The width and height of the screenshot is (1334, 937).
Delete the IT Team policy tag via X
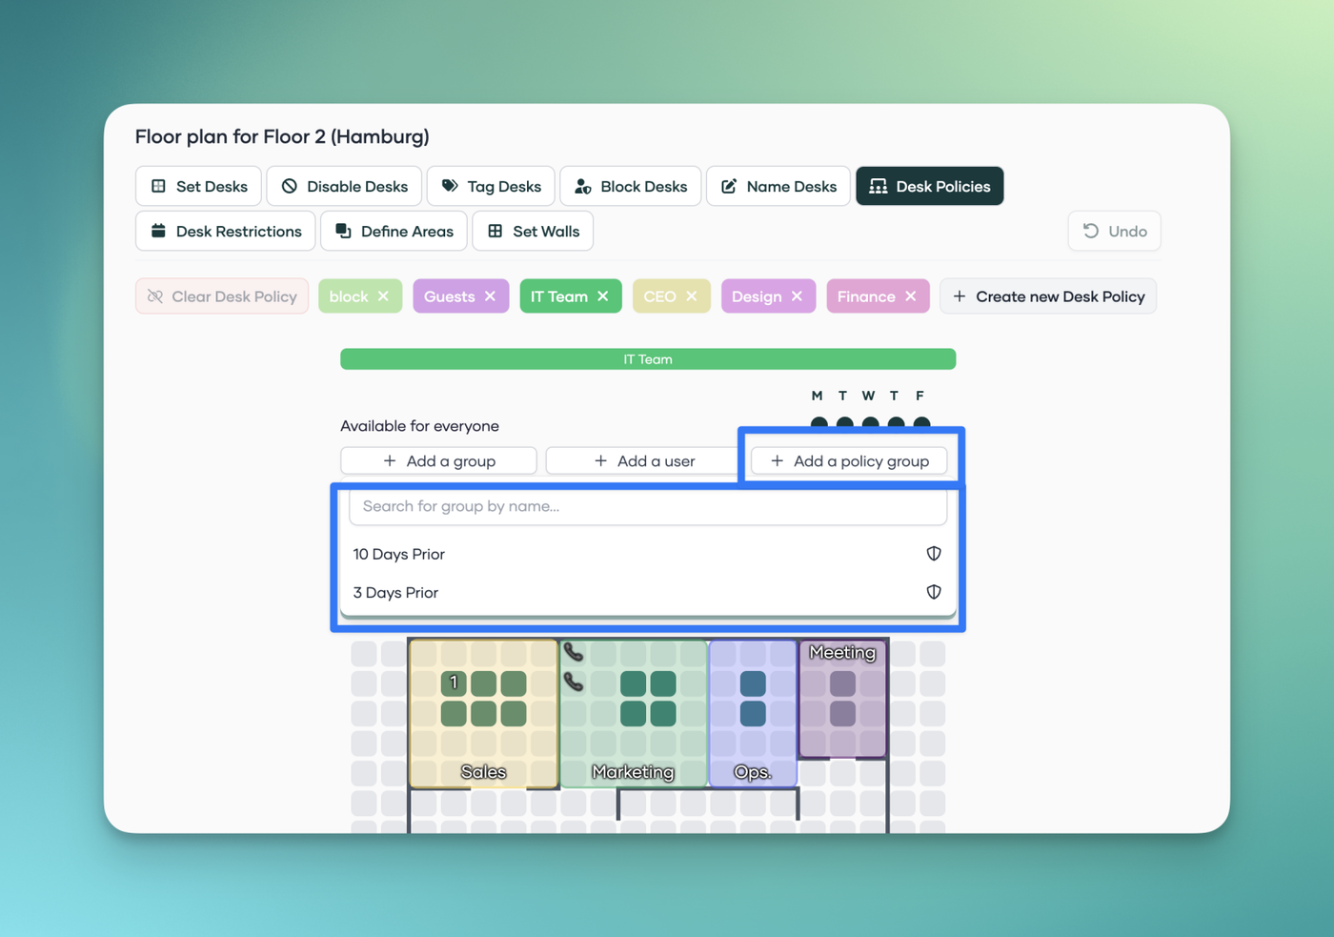pyautogui.click(x=603, y=296)
